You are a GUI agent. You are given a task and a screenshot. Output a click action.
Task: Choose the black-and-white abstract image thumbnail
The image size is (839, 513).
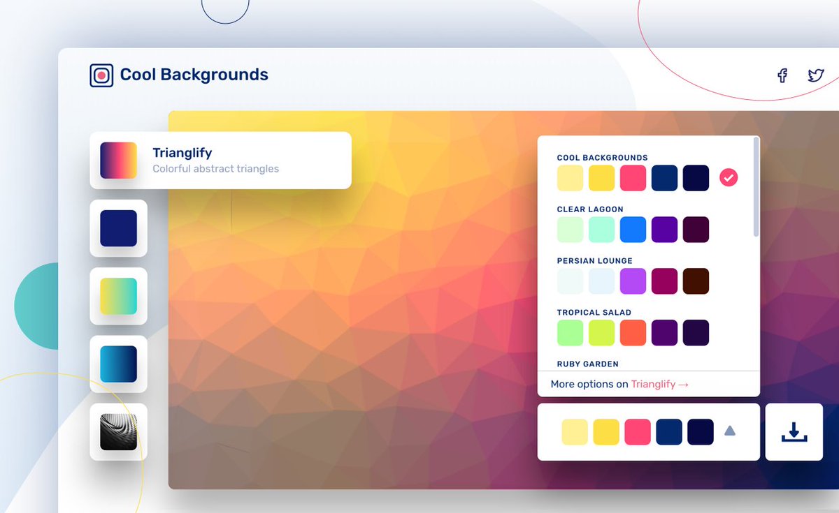coord(118,431)
